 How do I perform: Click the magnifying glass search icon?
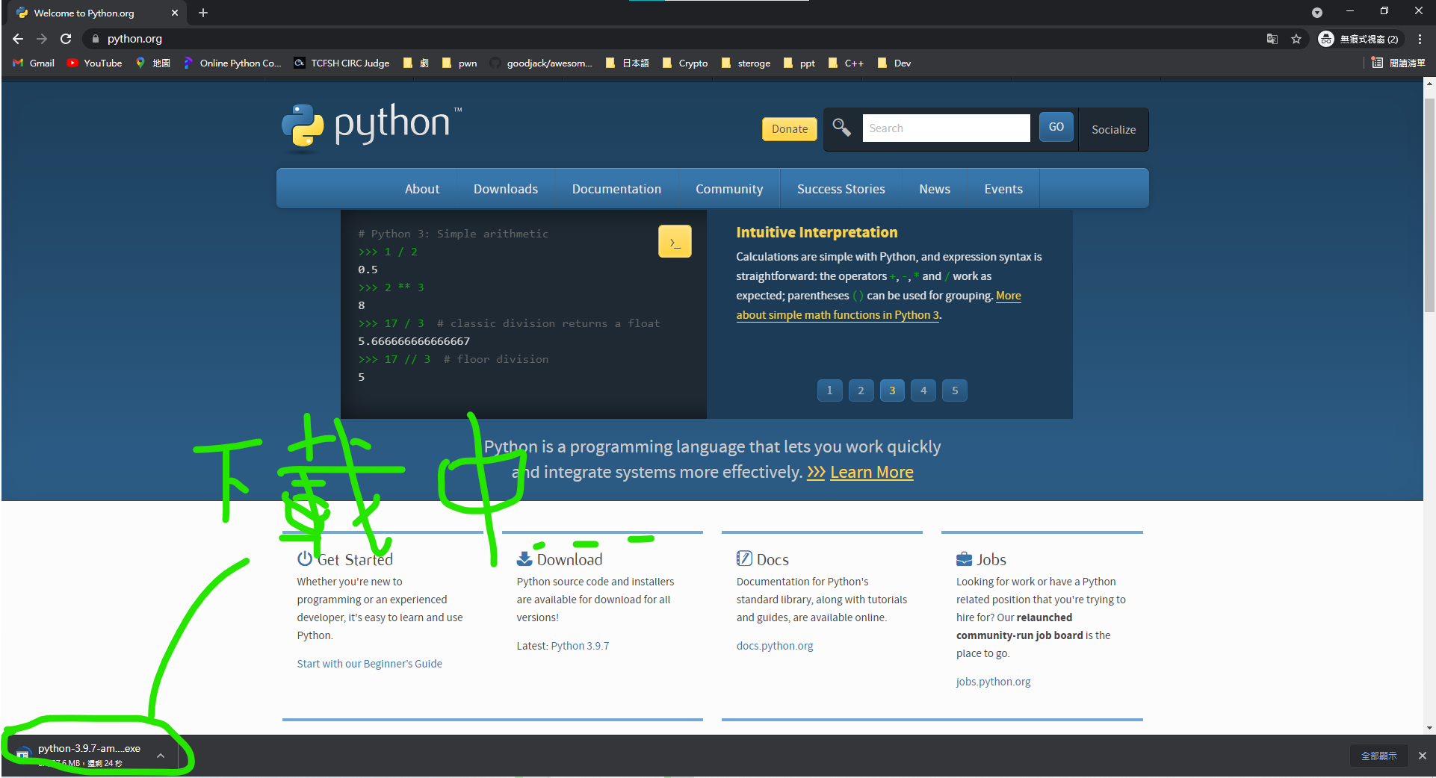(842, 128)
